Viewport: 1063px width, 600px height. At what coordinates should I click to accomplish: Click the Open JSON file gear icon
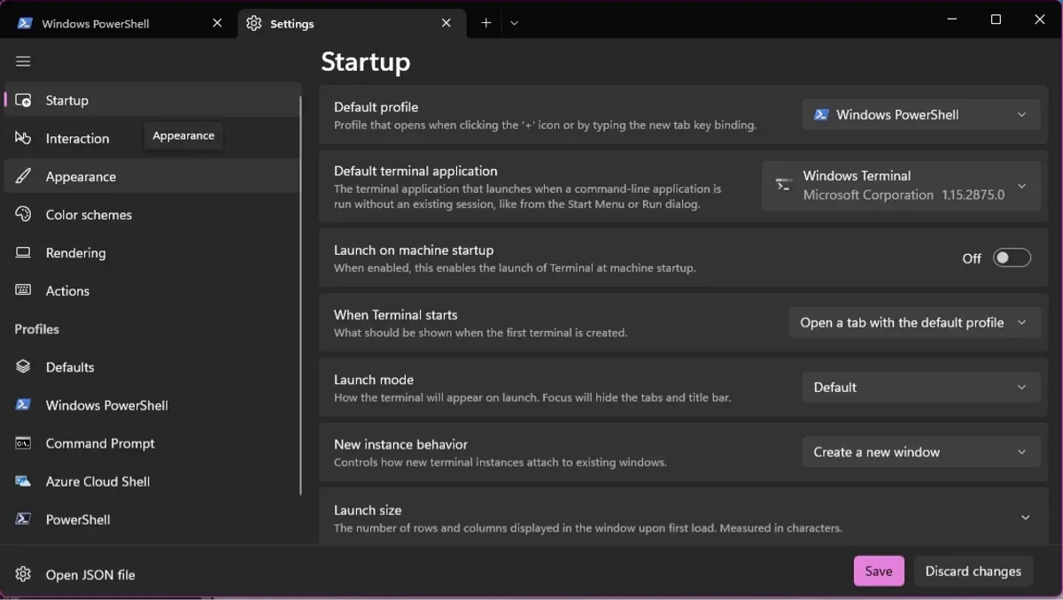coord(23,575)
